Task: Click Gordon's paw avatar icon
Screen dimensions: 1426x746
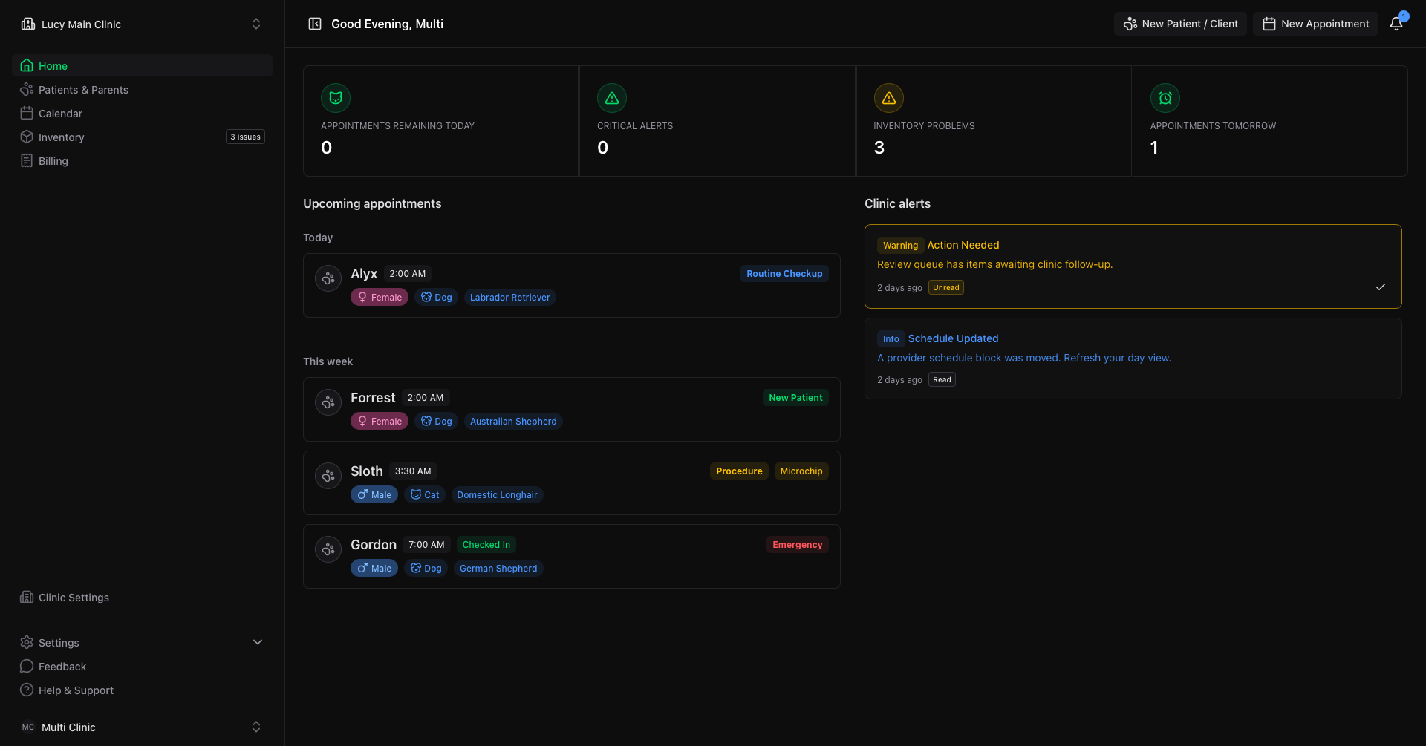Action: coord(328,549)
